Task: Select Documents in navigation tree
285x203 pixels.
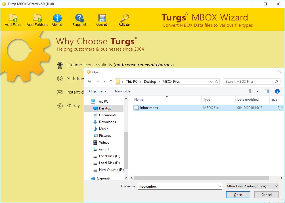Action: pos(108,115)
